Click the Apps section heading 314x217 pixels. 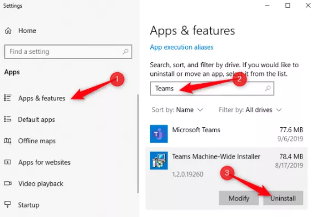tap(12, 72)
